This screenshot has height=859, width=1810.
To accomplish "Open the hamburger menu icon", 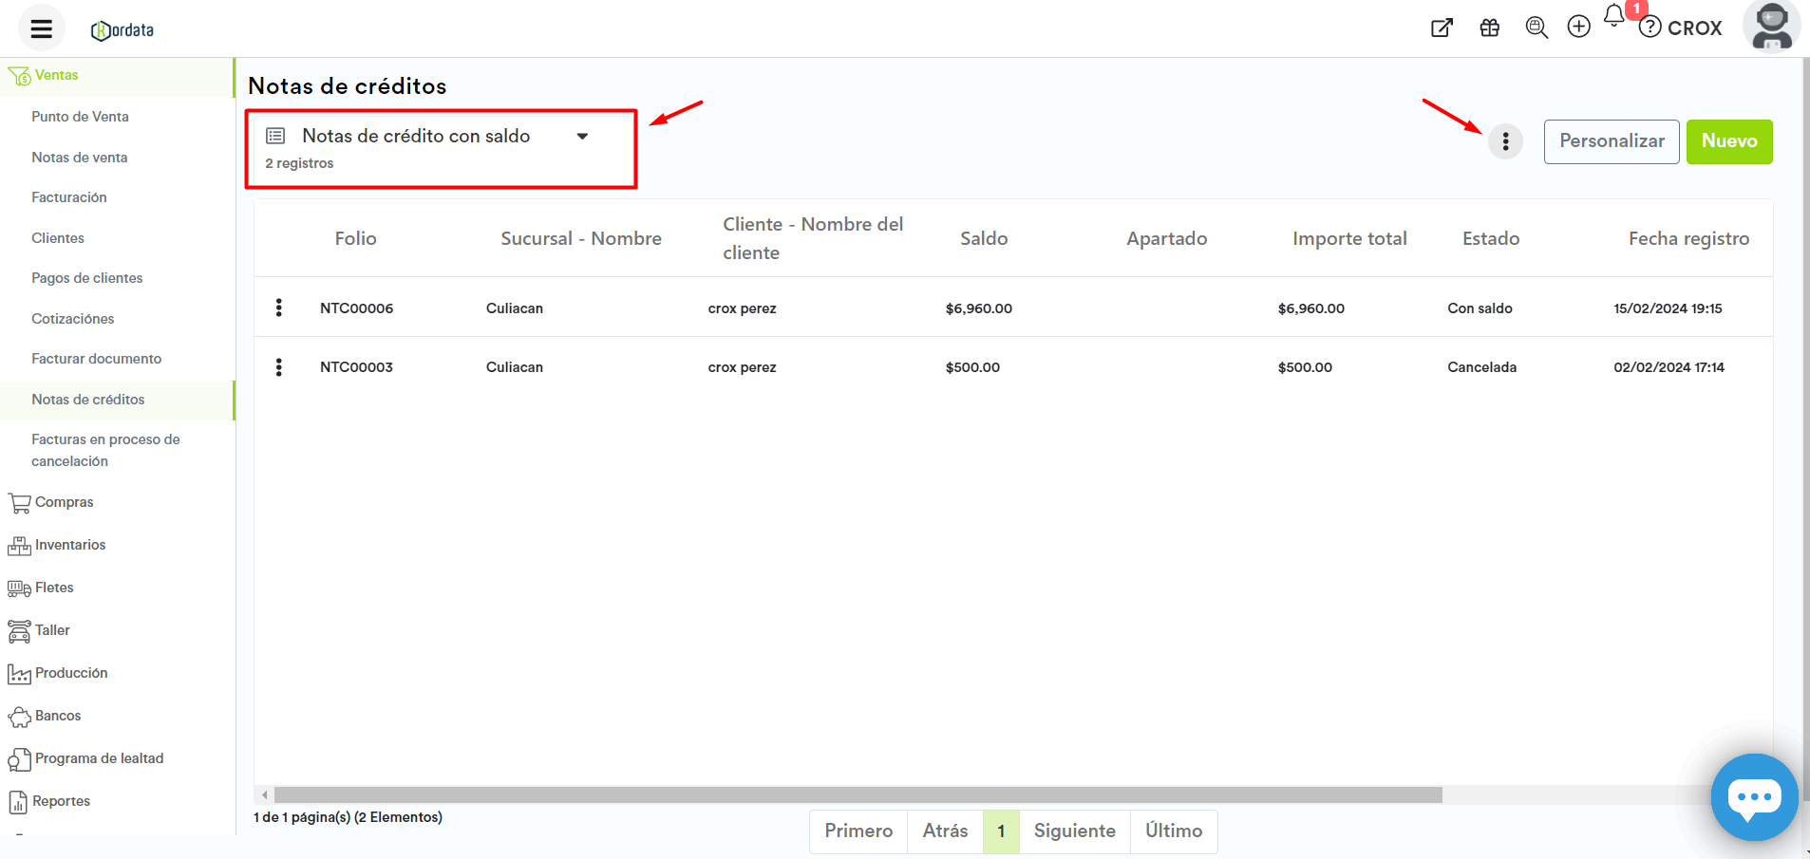I will pos(41,28).
